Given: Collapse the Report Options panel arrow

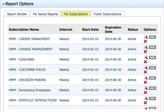Looking at the screenshot, I should tap(4, 4).
